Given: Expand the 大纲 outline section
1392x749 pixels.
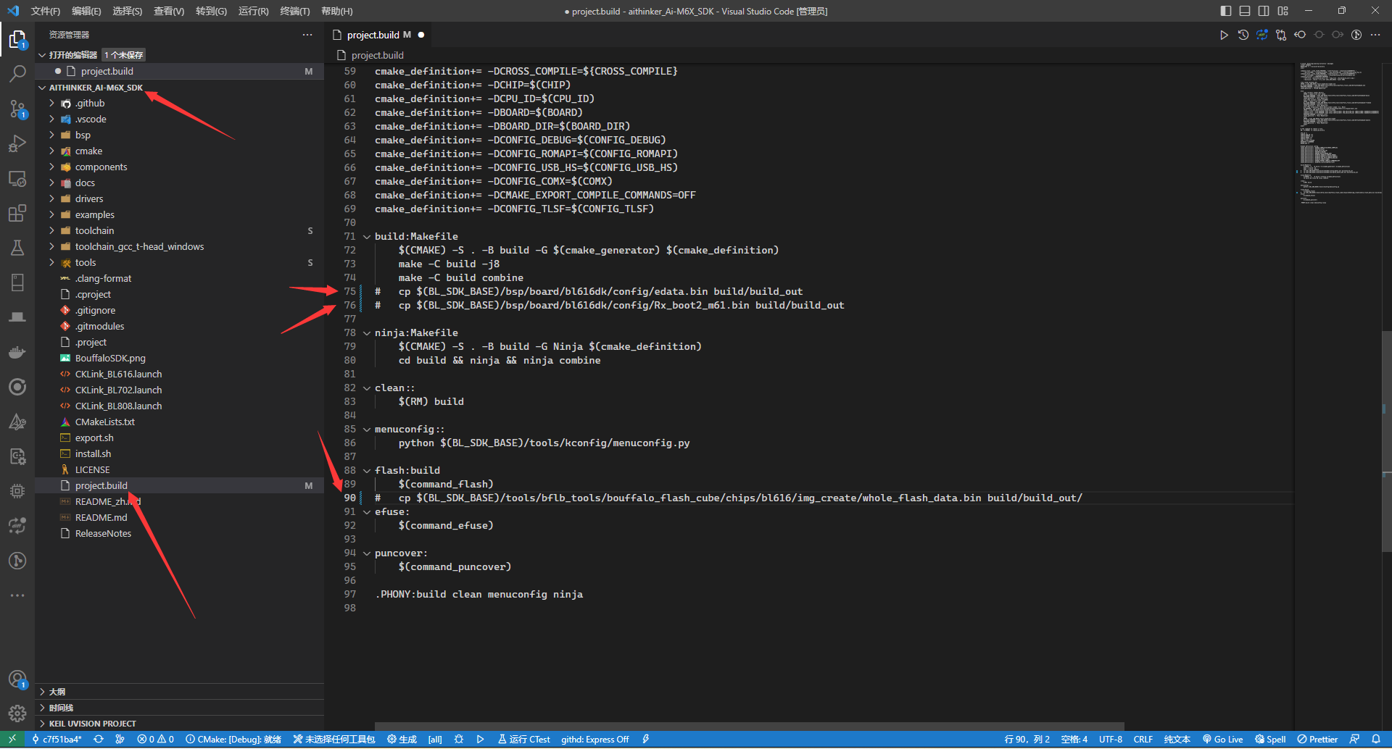Looking at the screenshot, I should pos(179,692).
